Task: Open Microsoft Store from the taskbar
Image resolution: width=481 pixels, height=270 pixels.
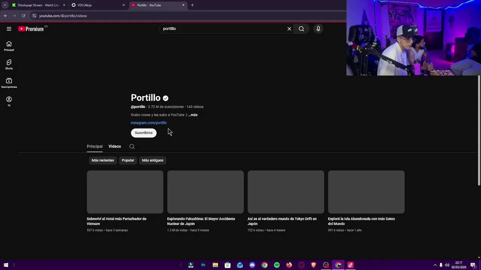Action: pos(228,265)
